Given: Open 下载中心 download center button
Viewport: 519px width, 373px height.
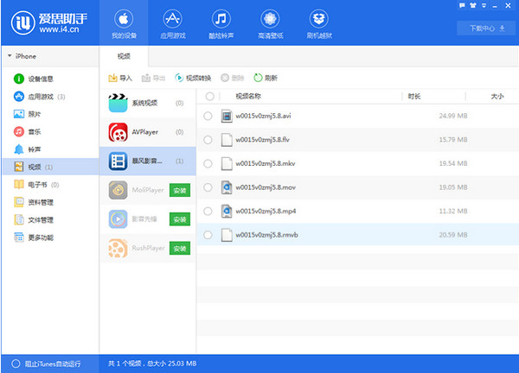Looking at the screenshot, I should (486, 28).
